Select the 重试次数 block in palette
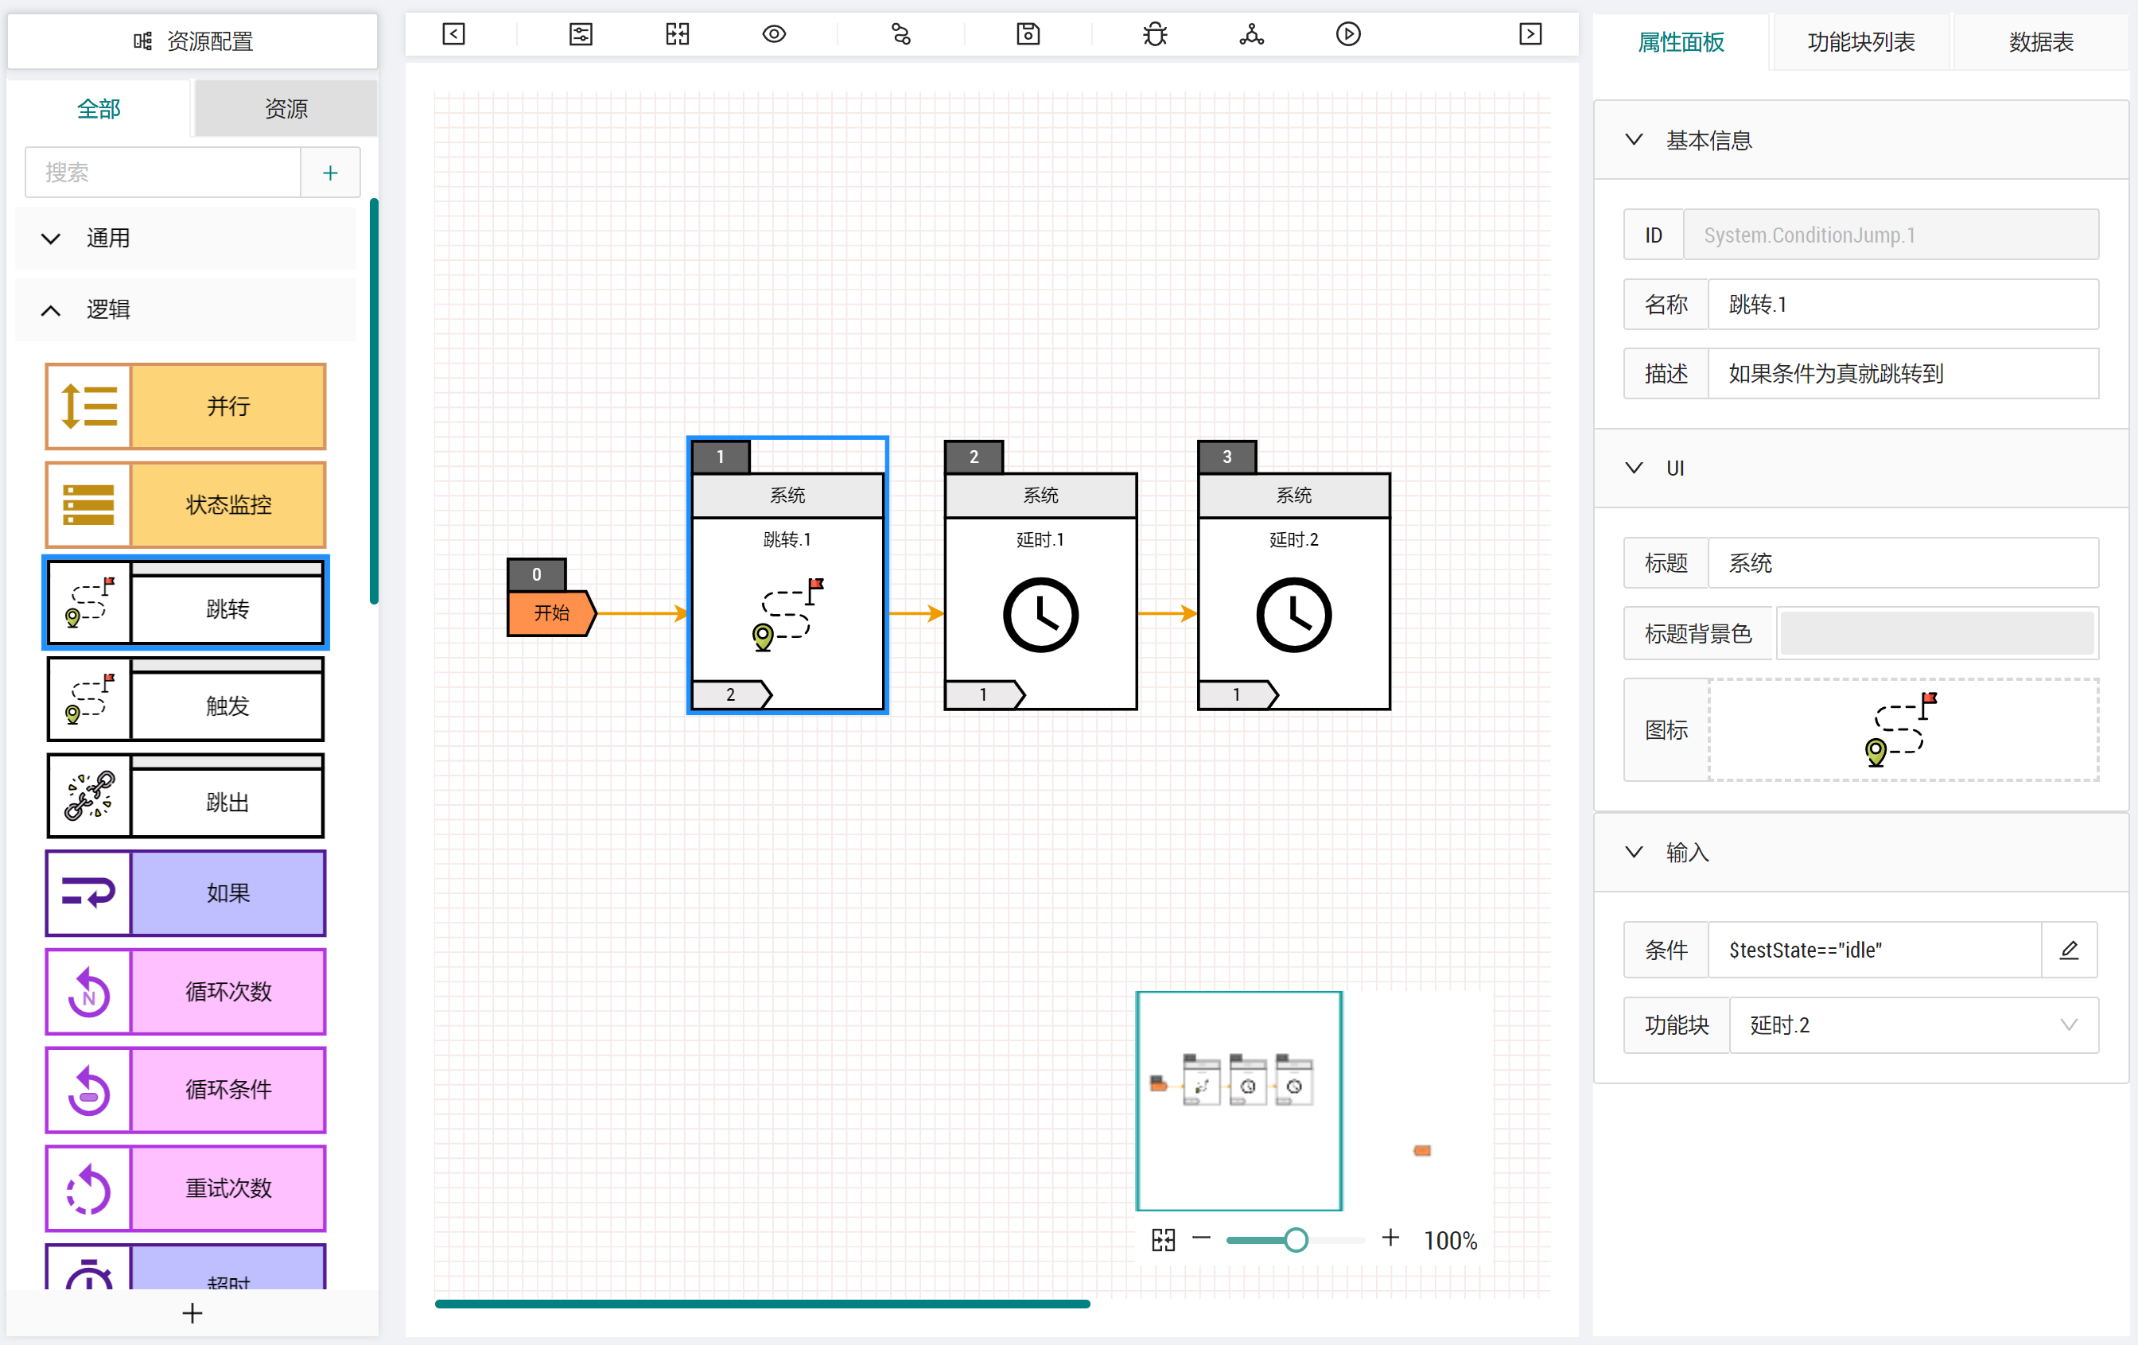Screen dimensions: 2138x1345 185,1188
